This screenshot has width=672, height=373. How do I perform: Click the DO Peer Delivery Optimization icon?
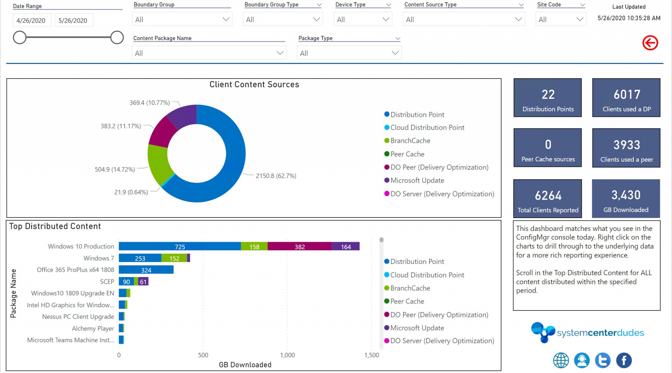click(x=385, y=168)
